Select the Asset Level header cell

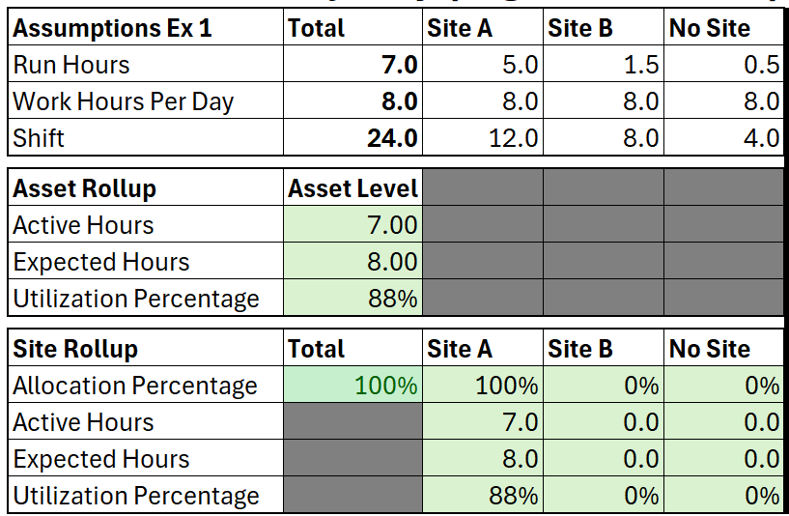point(352,187)
